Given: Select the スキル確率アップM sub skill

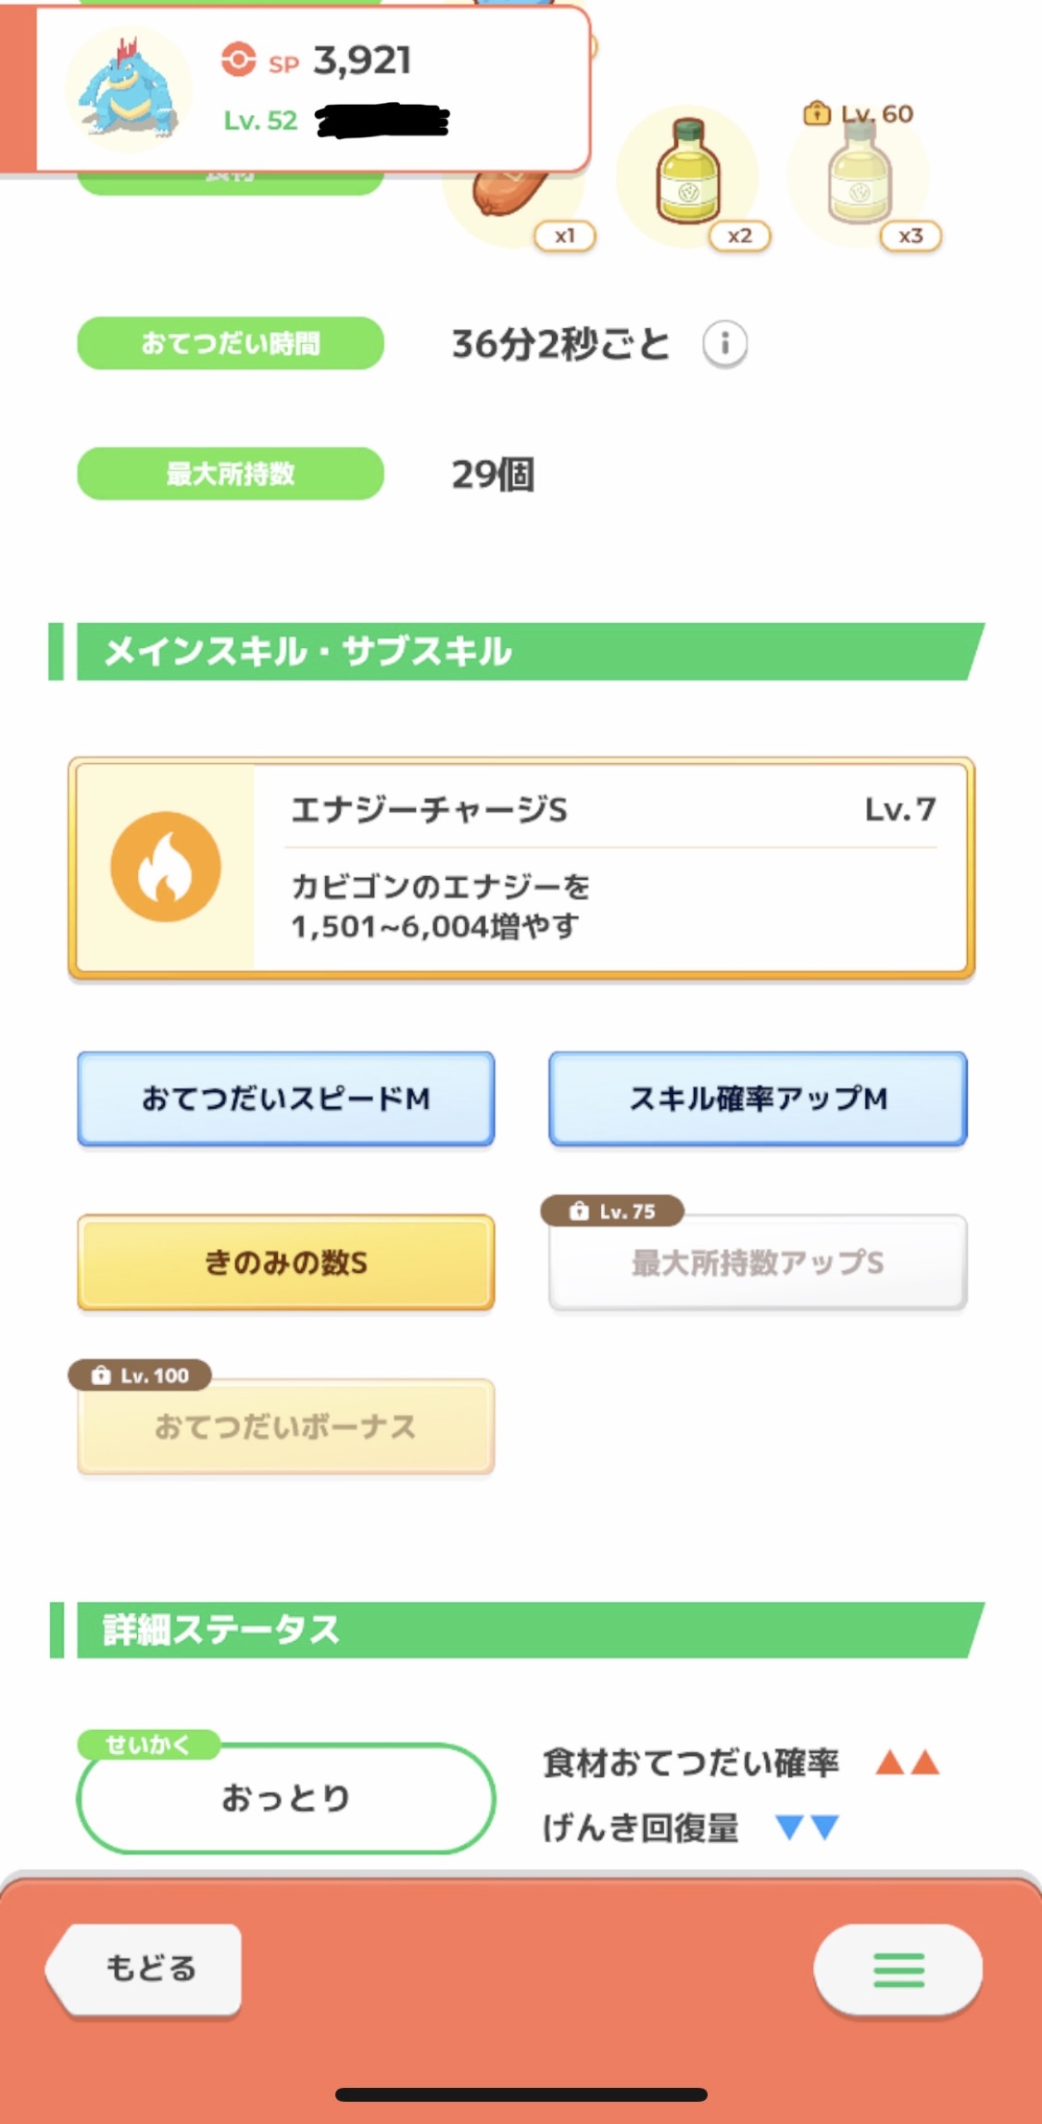Looking at the screenshot, I should [x=758, y=1099].
